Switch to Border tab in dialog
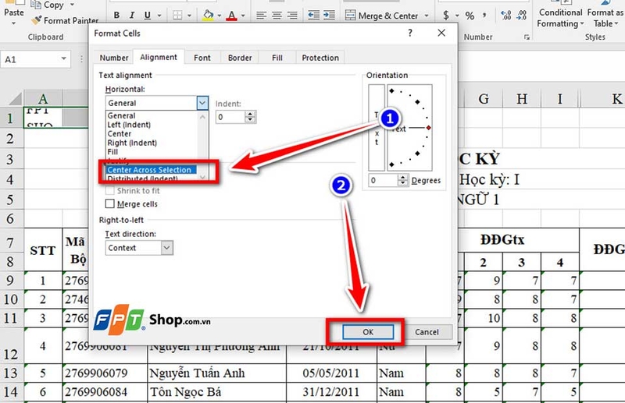Viewport: 625px width, 403px height. pyautogui.click(x=240, y=58)
